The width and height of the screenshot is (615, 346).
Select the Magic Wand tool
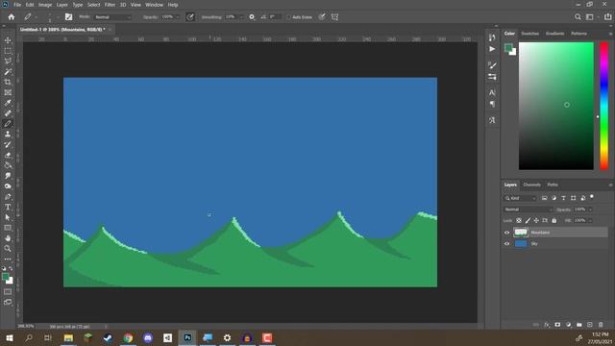click(8, 72)
